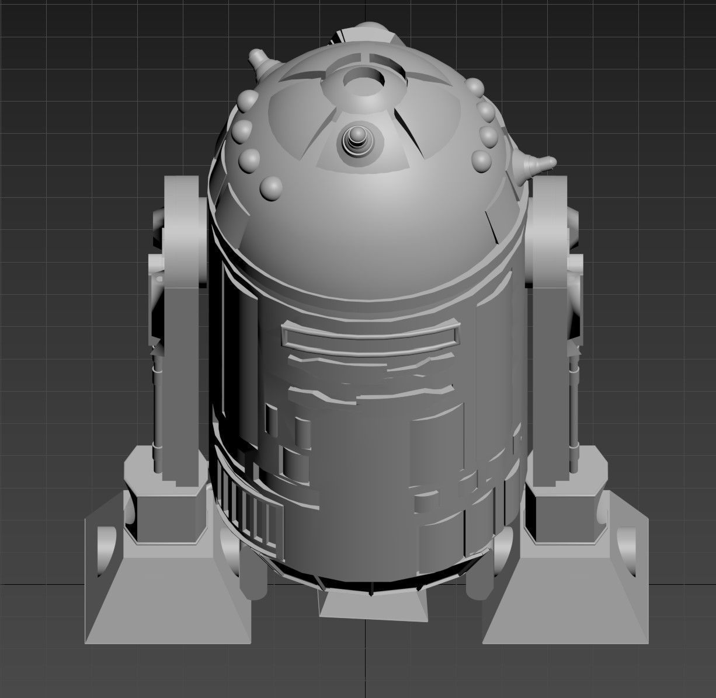Select the stacked-ring knob on dome front
716x698 pixels.
(x=356, y=141)
